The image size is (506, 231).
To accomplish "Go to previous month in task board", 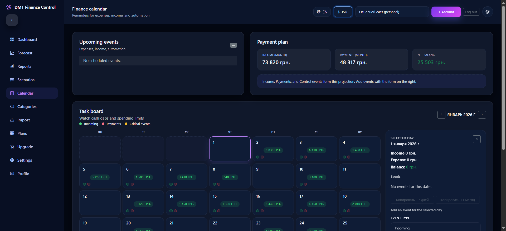I will [x=441, y=115].
